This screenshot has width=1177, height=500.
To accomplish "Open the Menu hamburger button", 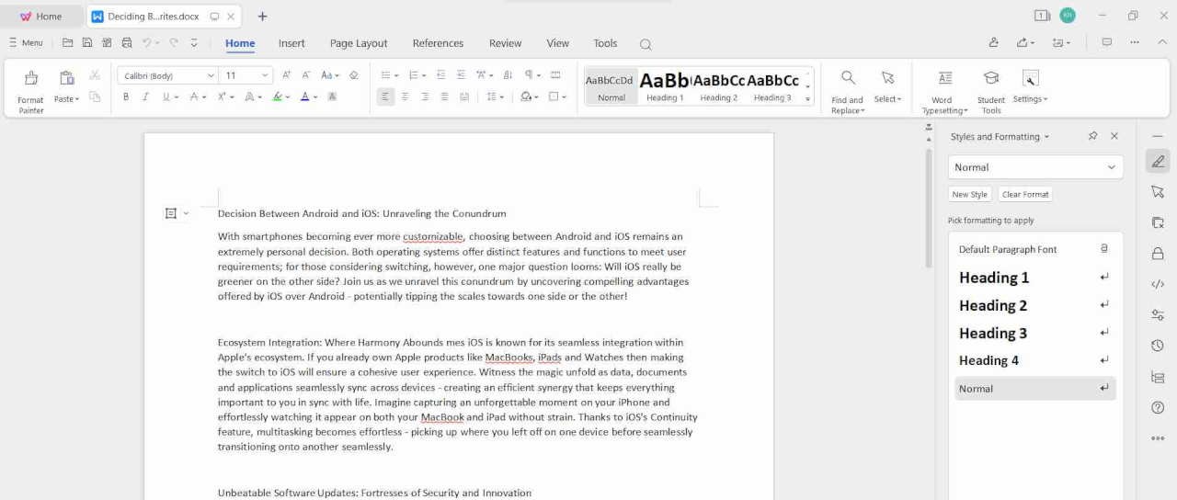I will coord(26,43).
